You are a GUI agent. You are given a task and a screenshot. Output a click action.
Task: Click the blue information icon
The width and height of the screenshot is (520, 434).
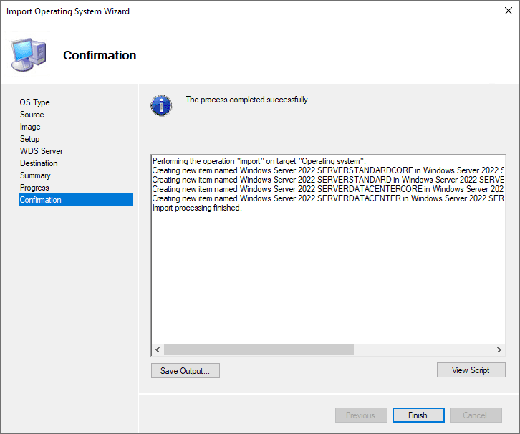coord(161,105)
